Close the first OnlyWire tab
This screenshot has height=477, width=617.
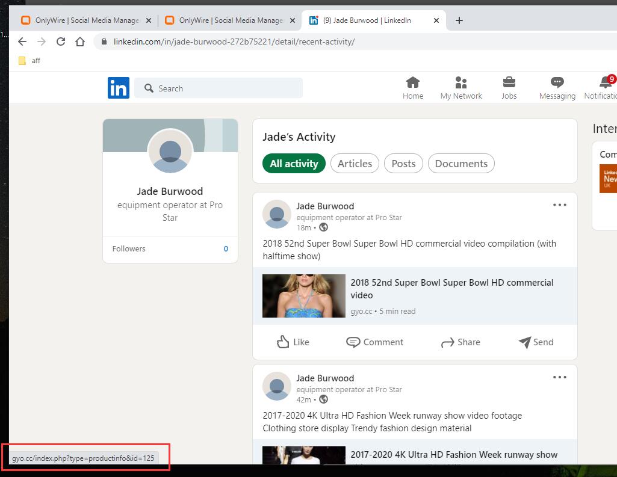(x=148, y=20)
